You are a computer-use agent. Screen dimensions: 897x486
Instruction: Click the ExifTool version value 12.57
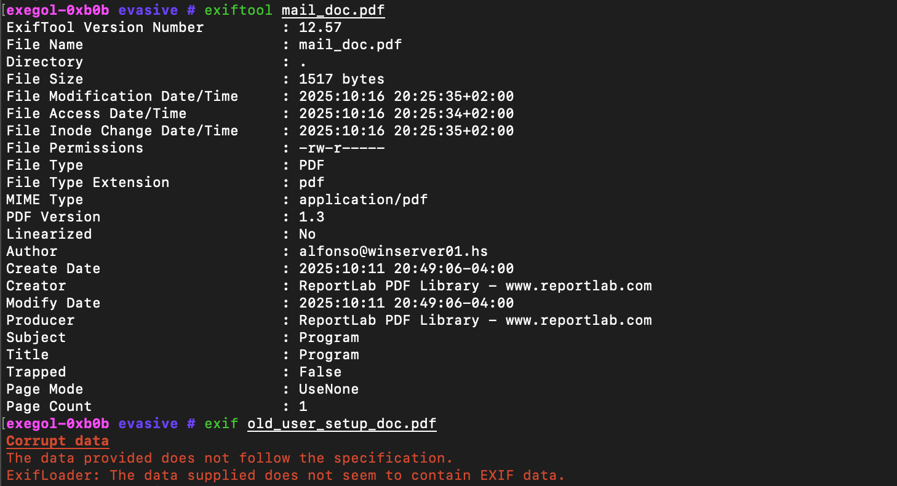pos(320,28)
